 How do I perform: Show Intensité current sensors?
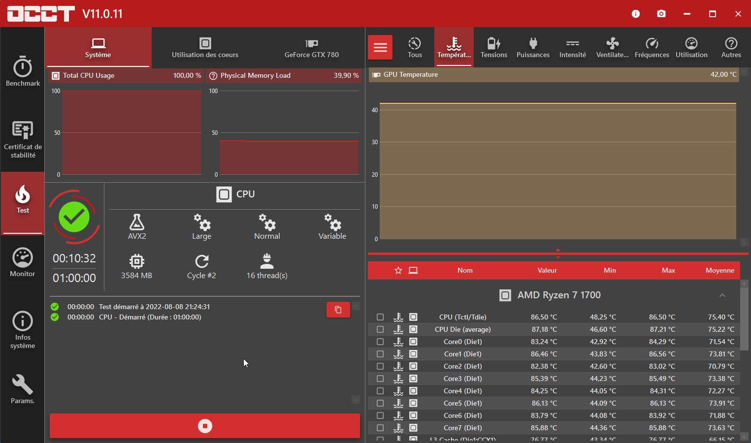pyautogui.click(x=573, y=47)
